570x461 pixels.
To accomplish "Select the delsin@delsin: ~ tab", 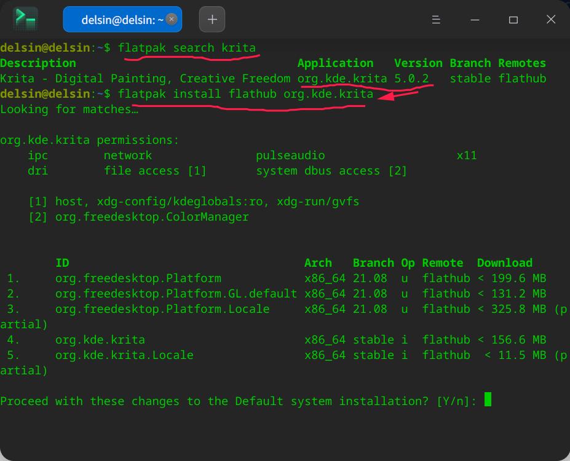I will [122, 19].
